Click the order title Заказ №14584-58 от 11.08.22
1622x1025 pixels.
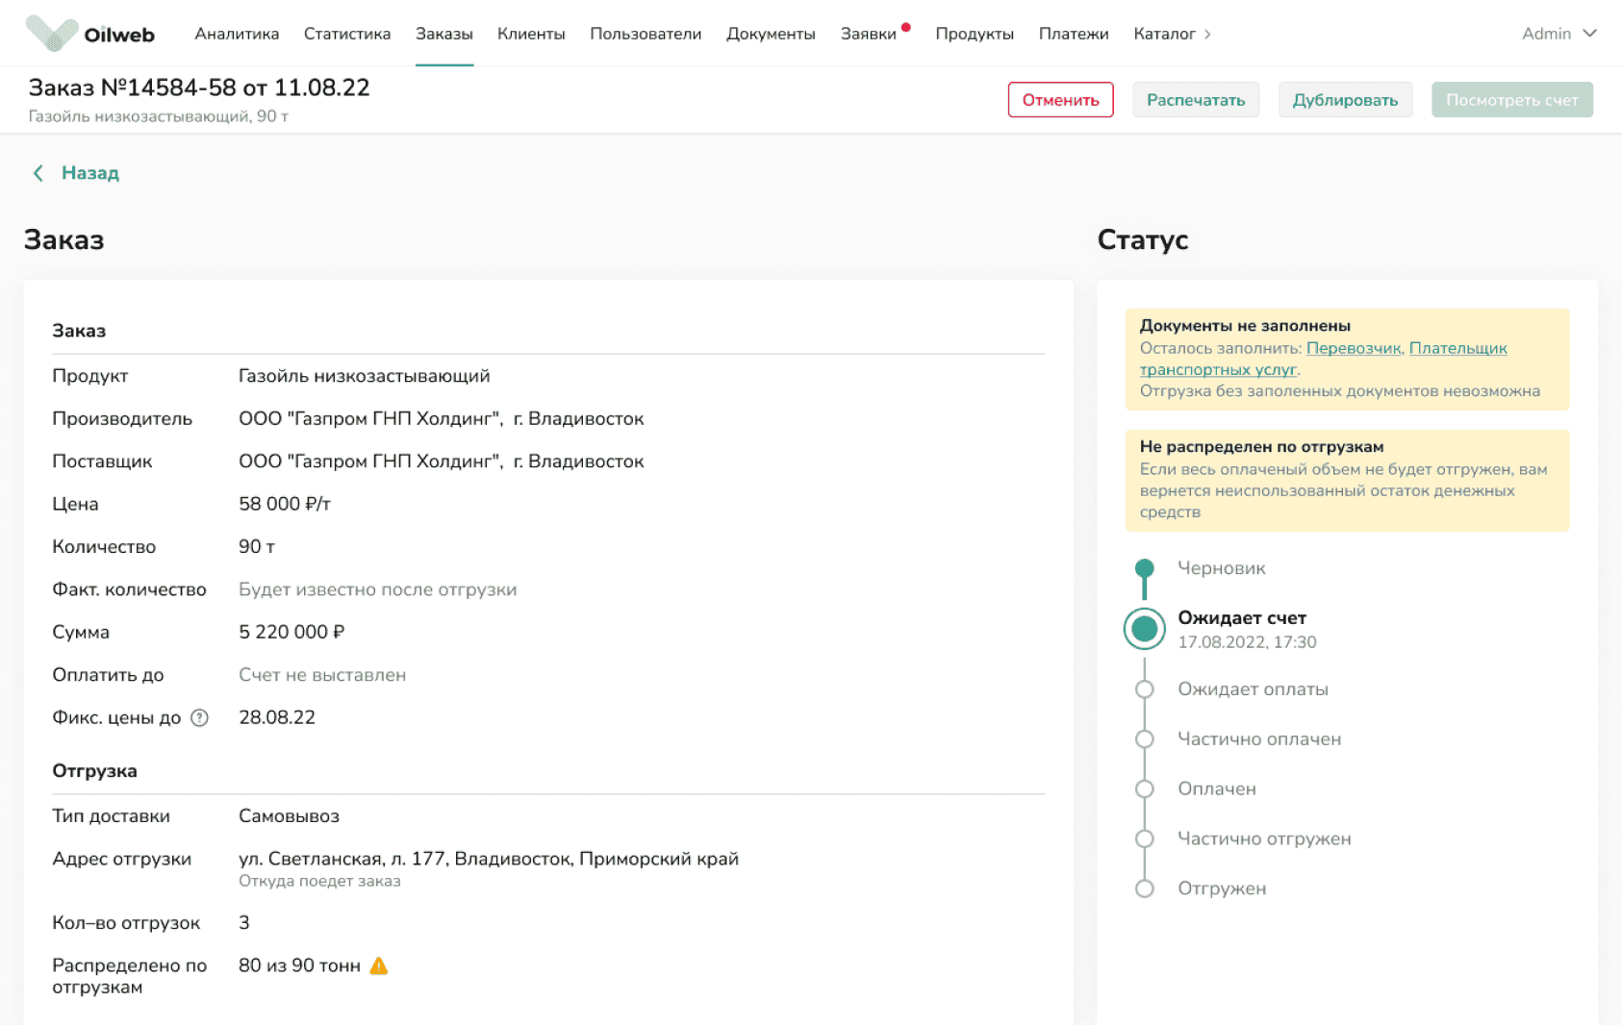(199, 87)
